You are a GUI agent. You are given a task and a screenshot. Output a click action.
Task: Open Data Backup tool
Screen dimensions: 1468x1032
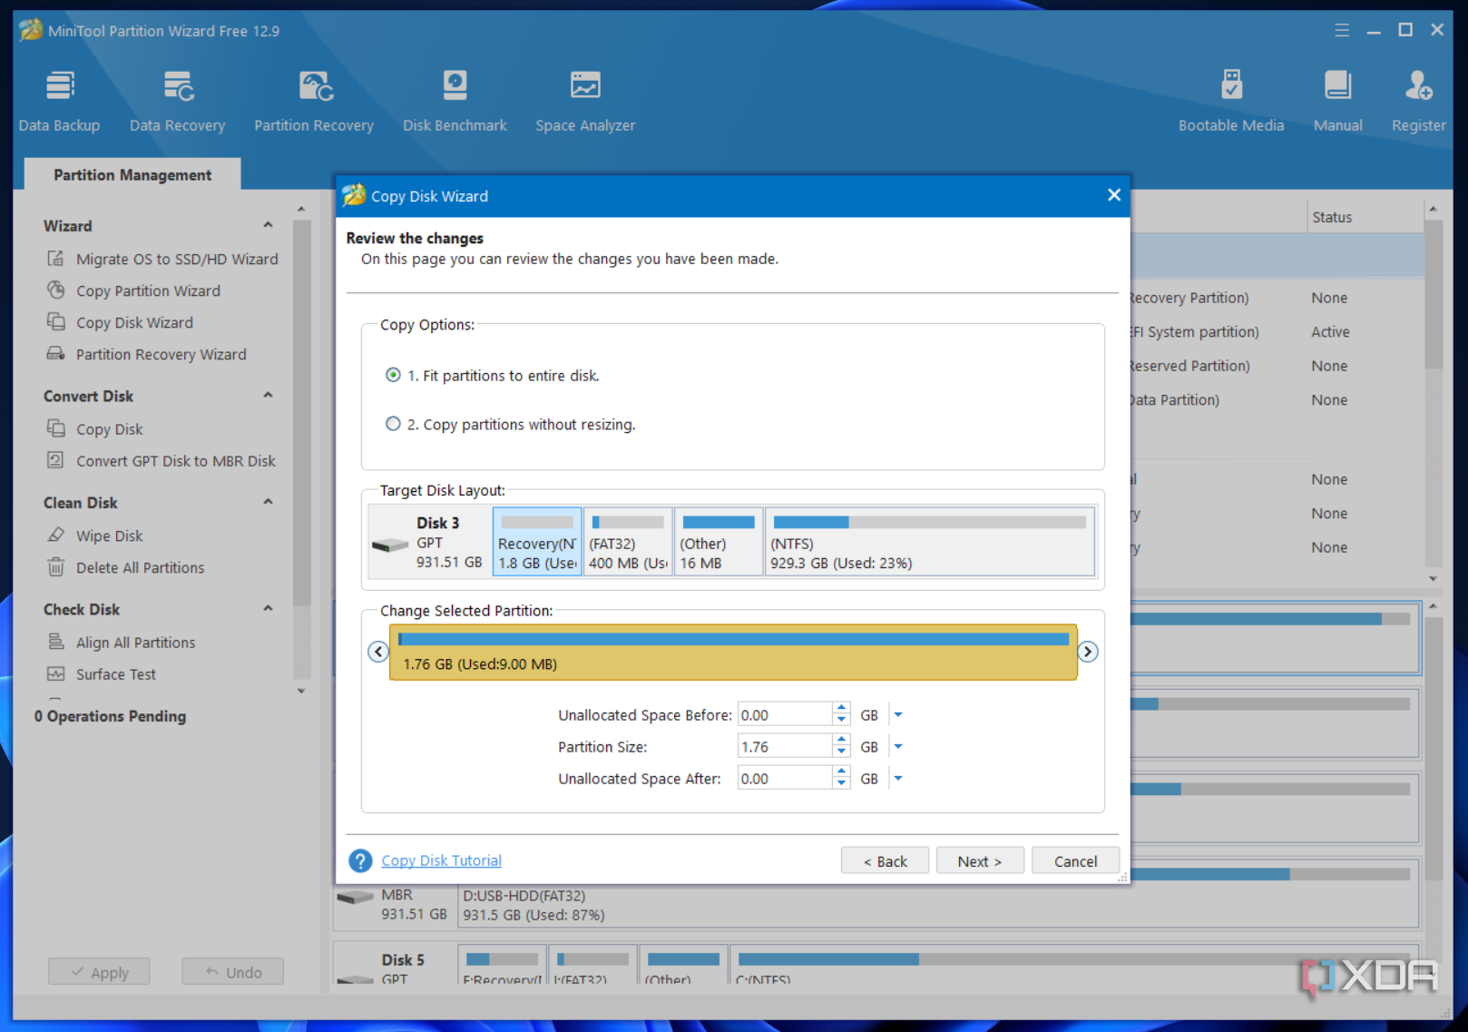pos(59,101)
